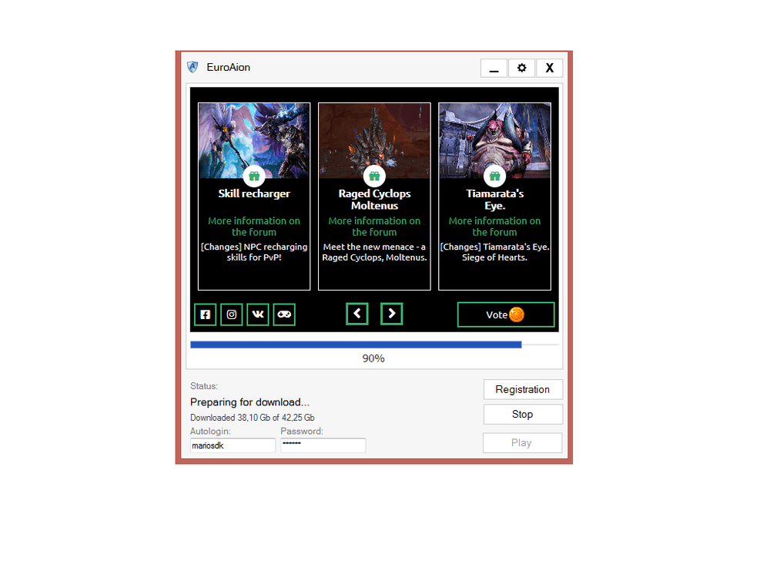
Task: Click gift icon on Tiamarata's Eye card
Action: point(494,176)
